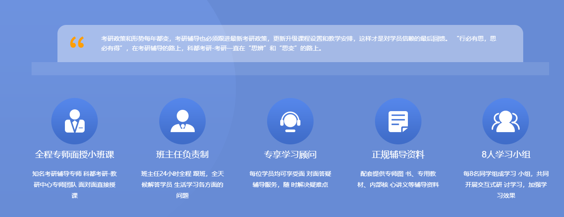Select the heading 8人学习小组
This screenshot has width=564, height=217.
(x=506, y=154)
